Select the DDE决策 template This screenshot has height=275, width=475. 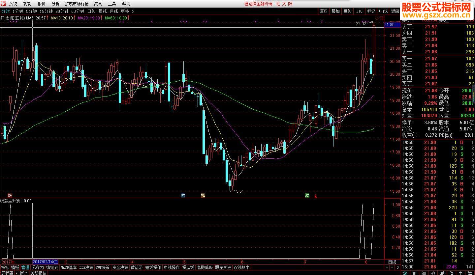[86, 267]
